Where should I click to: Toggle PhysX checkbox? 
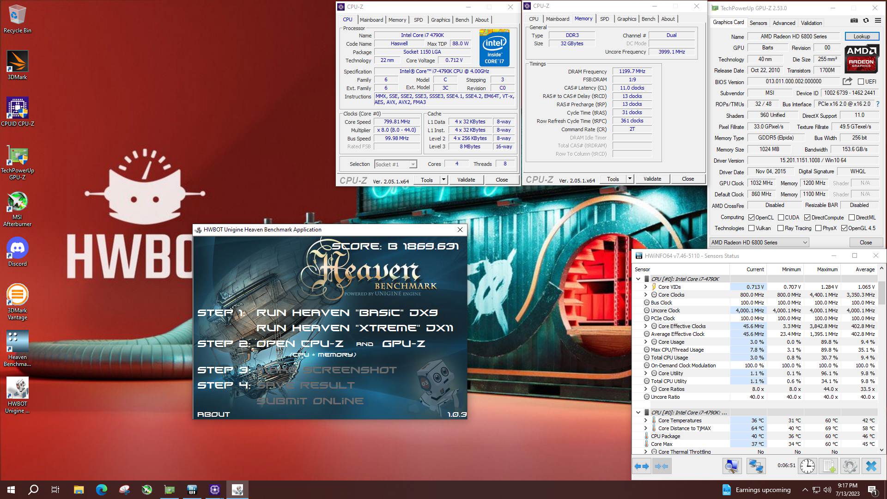[819, 228]
